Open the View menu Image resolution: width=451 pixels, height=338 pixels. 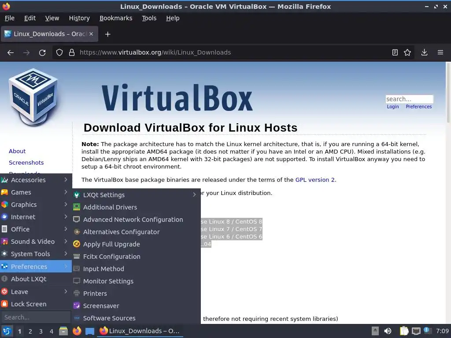pyautogui.click(x=52, y=18)
